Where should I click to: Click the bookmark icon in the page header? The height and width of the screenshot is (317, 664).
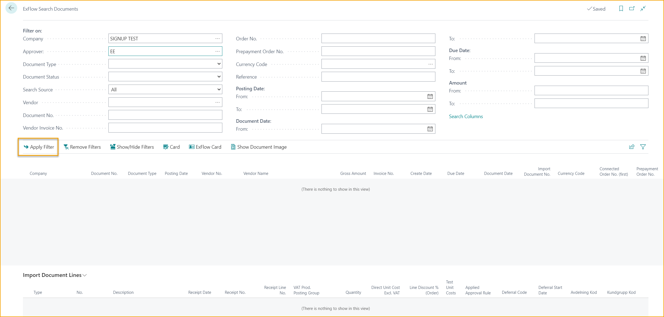(621, 8)
